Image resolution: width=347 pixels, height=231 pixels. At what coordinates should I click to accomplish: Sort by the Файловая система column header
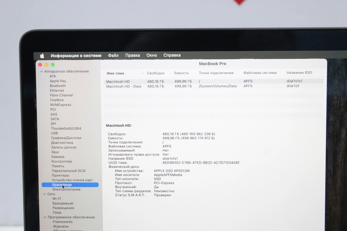pyautogui.click(x=260, y=73)
